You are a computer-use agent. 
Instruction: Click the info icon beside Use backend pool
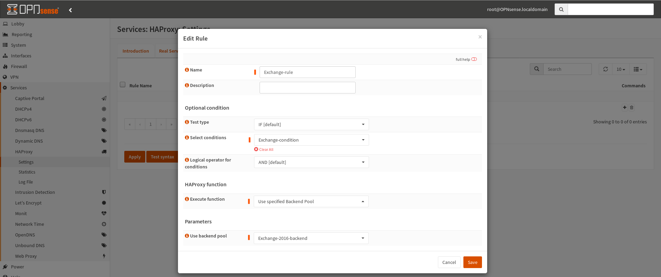[187, 236]
